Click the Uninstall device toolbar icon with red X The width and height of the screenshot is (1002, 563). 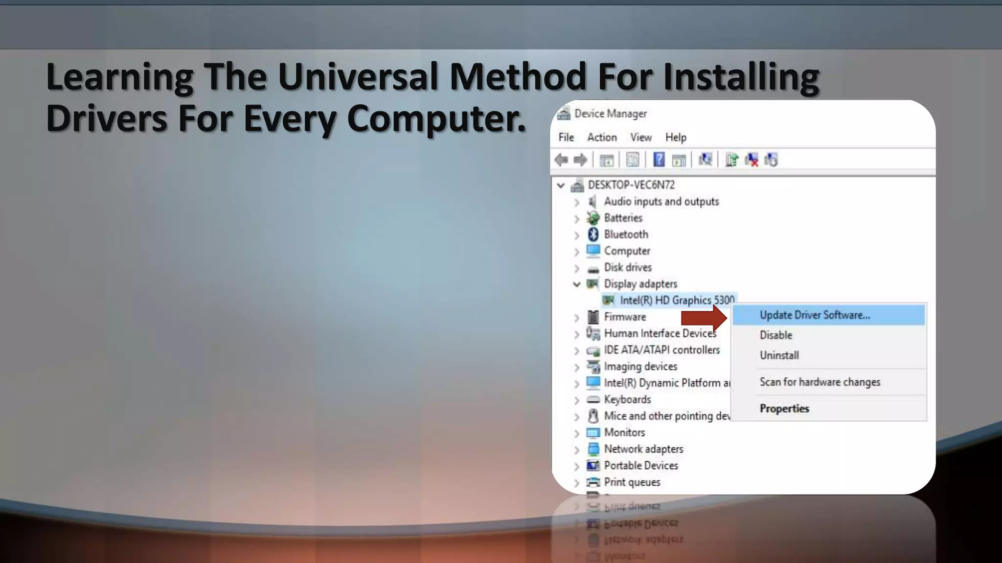751,160
